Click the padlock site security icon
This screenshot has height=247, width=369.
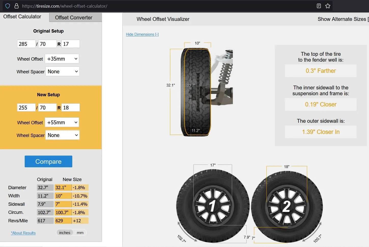point(17,6)
